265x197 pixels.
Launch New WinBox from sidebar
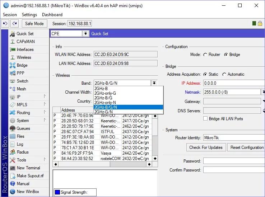(x=28, y=192)
